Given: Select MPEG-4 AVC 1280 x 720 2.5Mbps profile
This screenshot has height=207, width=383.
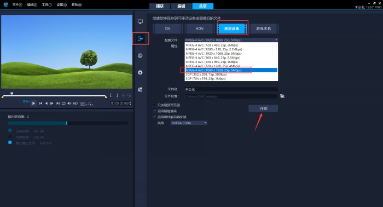Looking at the screenshot, I should click(231, 49).
